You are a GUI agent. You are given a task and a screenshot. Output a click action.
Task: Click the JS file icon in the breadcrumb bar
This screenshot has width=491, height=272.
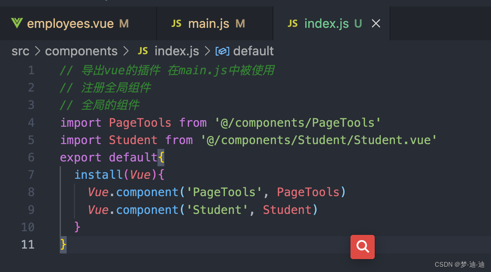(143, 51)
